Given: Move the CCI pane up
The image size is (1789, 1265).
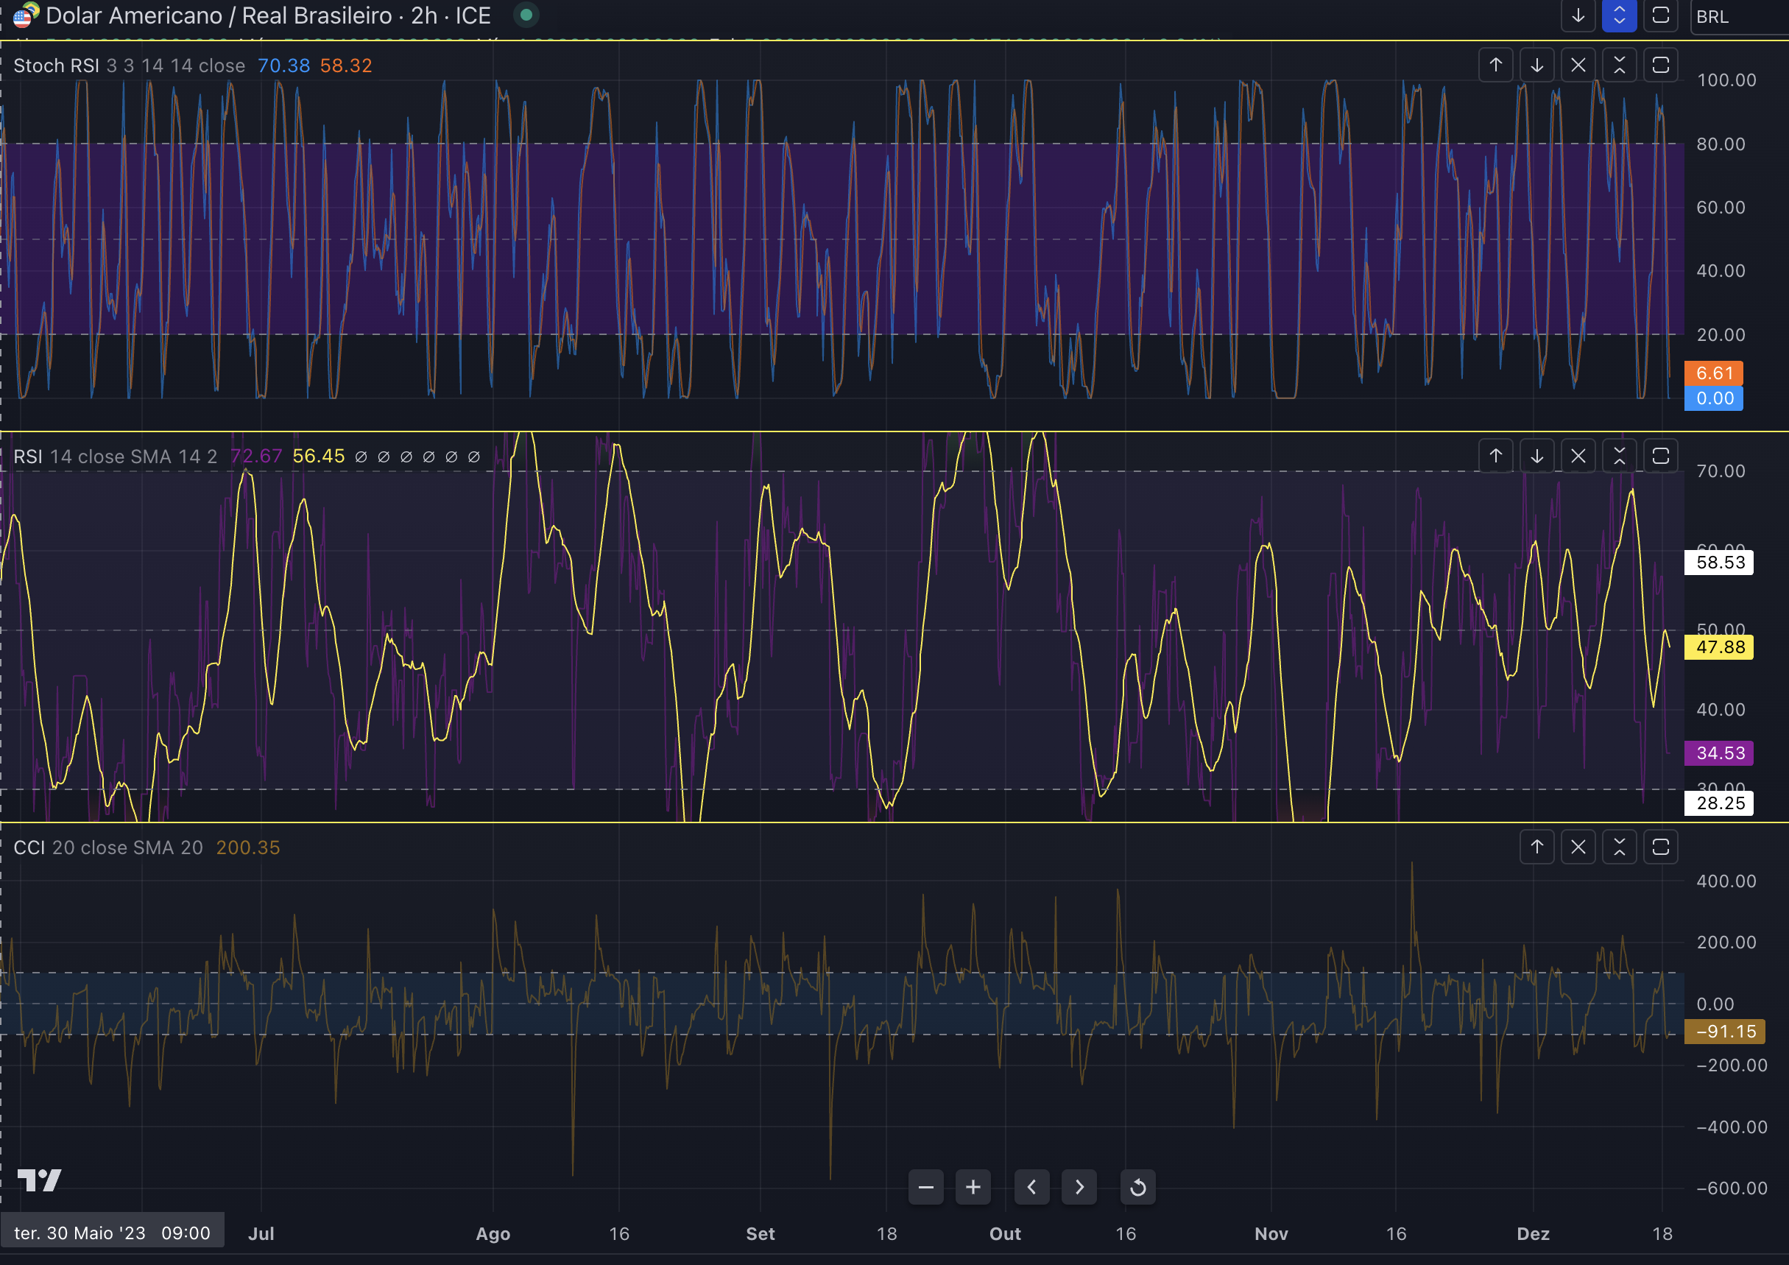Looking at the screenshot, I should (1536, 848).
